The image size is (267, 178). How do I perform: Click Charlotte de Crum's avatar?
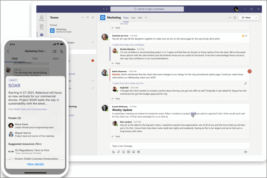[105, 37]
